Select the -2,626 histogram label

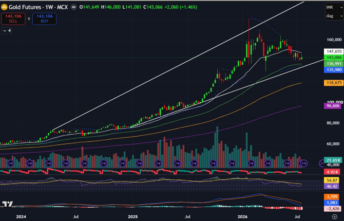pyautogui.click(x=333, y=209)
